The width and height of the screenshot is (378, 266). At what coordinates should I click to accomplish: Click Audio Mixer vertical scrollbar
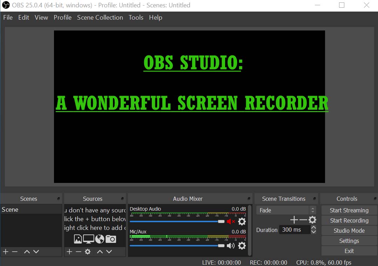click(250, 230)
